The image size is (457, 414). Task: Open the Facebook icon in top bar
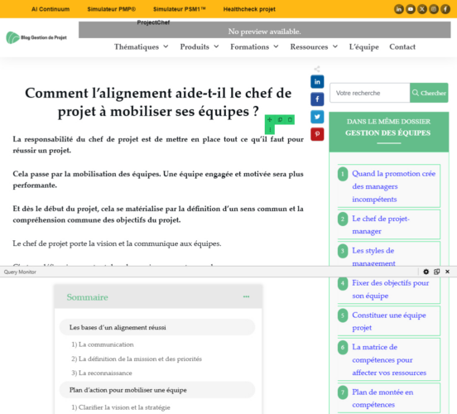pyautogui.click(x=445, y=9)
